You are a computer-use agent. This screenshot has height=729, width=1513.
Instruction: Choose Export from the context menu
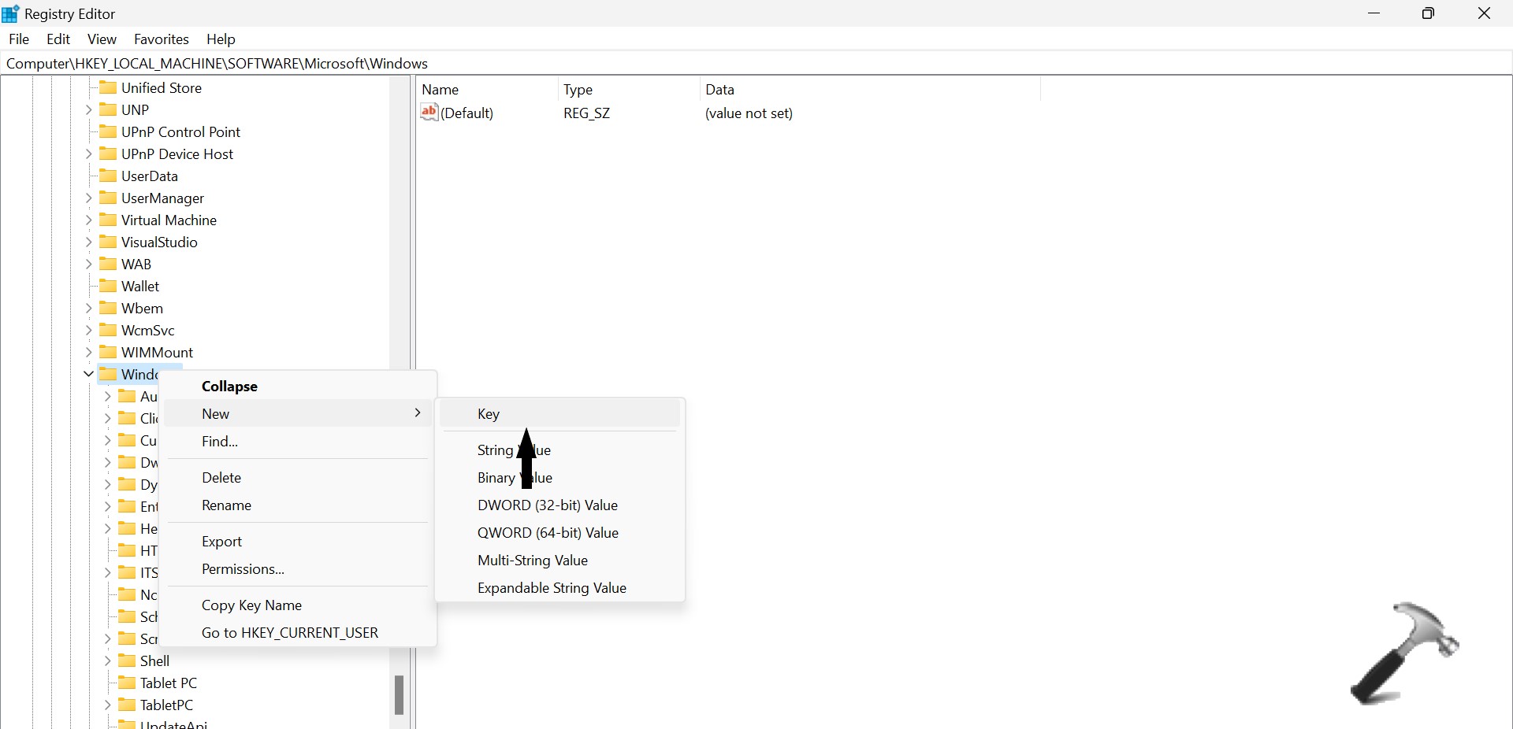point(221,542)
